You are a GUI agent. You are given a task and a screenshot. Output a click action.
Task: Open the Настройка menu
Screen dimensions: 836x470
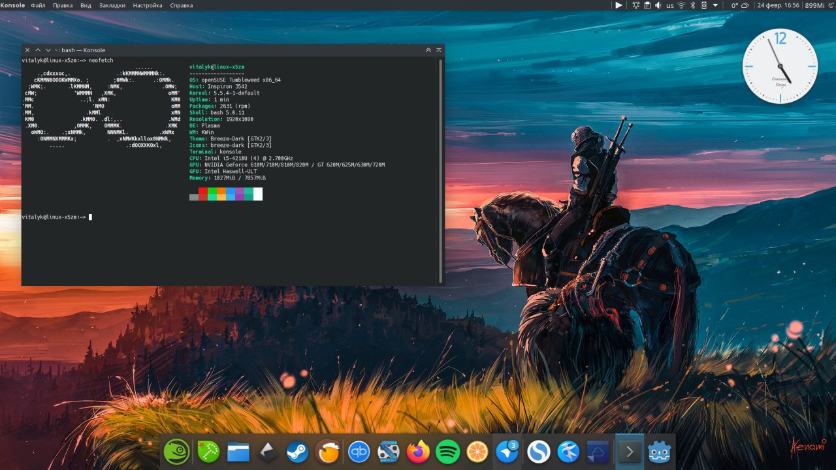[x=148, y=5]
